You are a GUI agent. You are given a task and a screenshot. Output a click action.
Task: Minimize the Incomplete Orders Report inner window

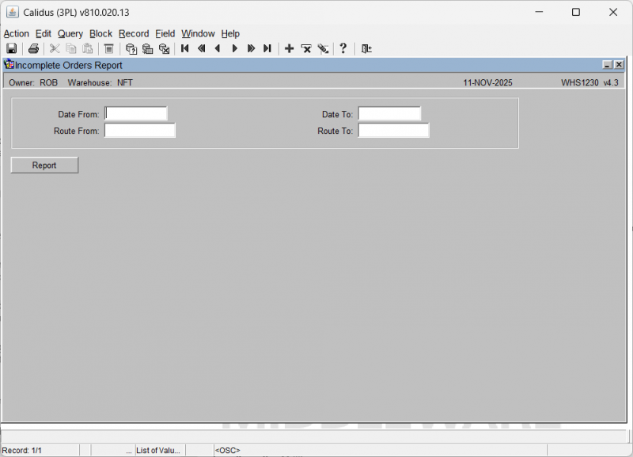[x=607, y=65]
